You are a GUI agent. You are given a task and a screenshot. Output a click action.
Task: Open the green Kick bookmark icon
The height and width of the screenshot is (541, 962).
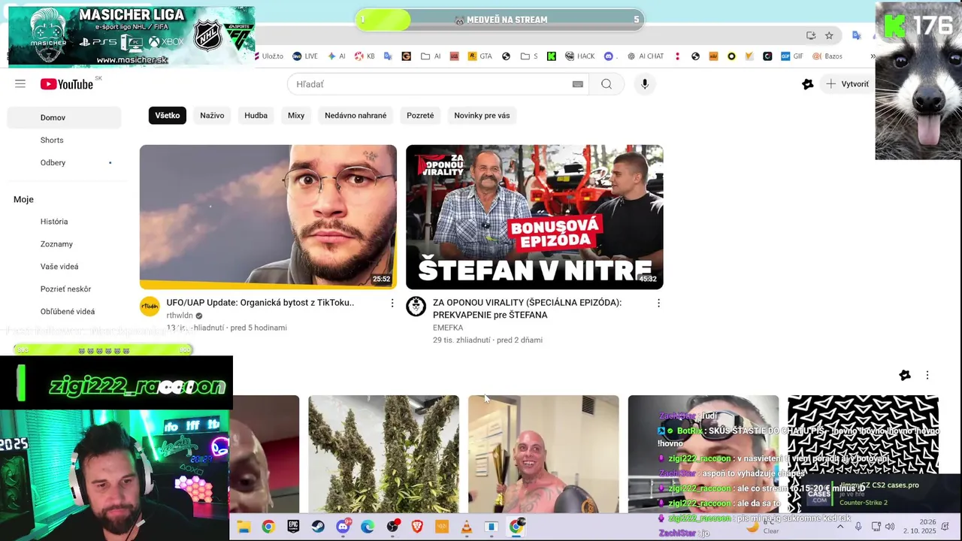tap(551, 56)
